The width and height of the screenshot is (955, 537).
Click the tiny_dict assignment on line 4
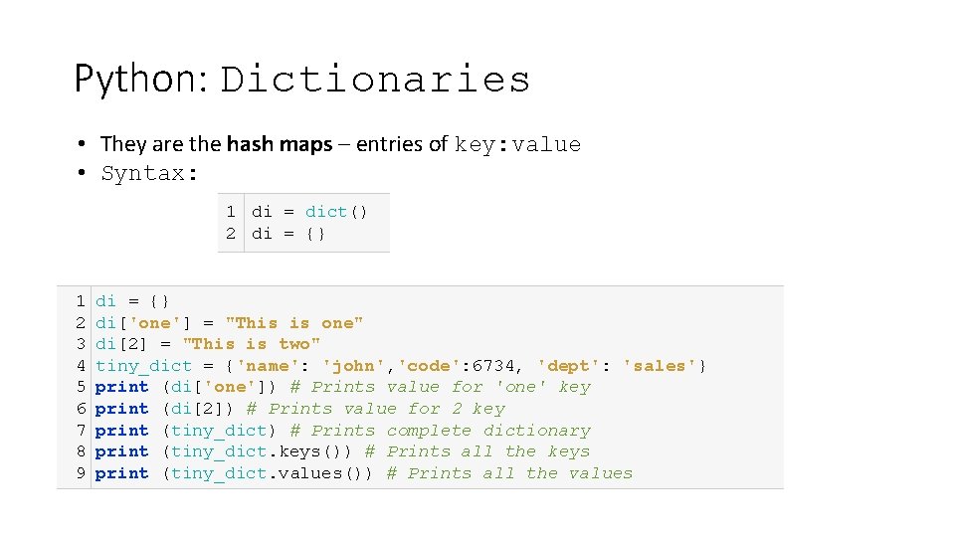click(x=400, y=366)
